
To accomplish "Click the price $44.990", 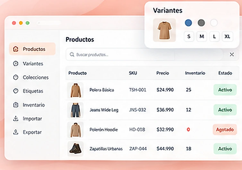I will 165,149.
